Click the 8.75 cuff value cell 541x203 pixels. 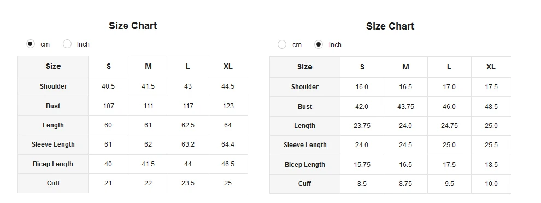pyautogui.click(x=405, y=184)
